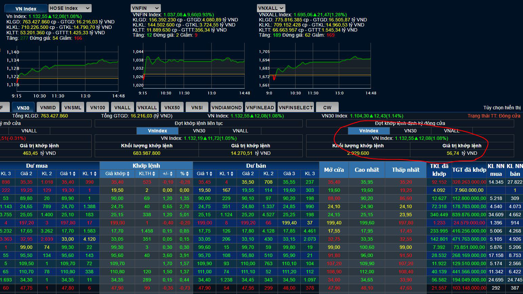Open Tùy chọn hiển thị display options
The width and height of the screenshot is (523, 294).
pos(502,108)
